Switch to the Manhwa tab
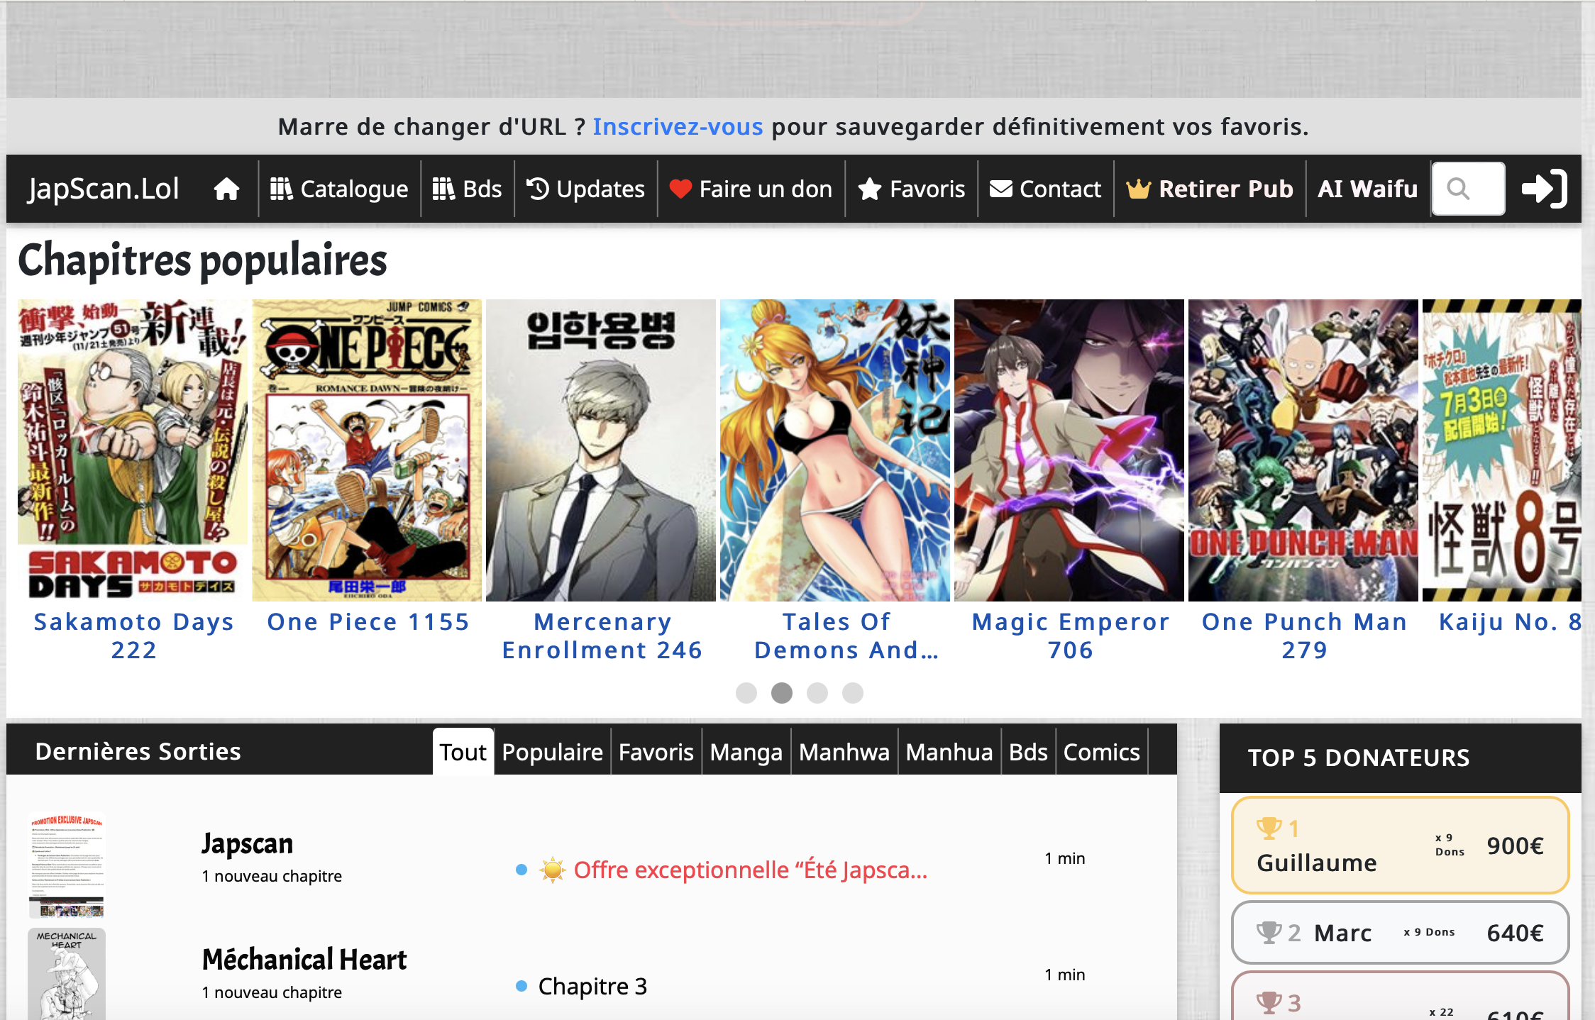The height and width of the screenshot is (1020, 1595). pyautogui.click(x=844, y=752)
